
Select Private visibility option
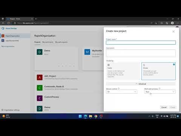point(158,71)
